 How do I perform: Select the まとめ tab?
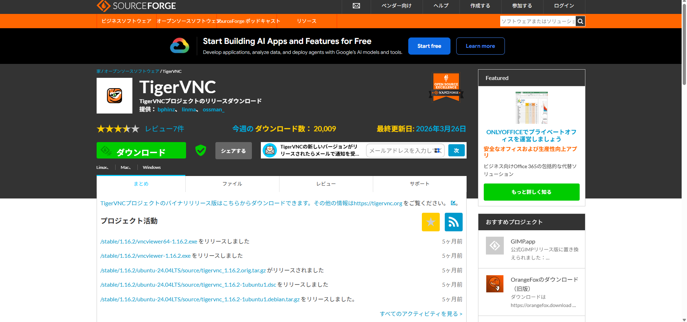pos(141,184)
